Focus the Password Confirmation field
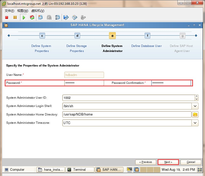 171,83
